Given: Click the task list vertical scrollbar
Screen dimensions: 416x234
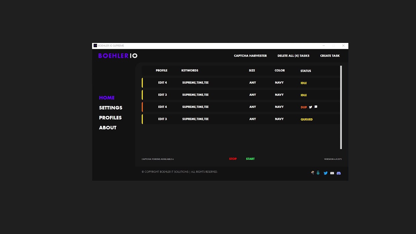Looking at the screenshot, I should pos(341,107).
